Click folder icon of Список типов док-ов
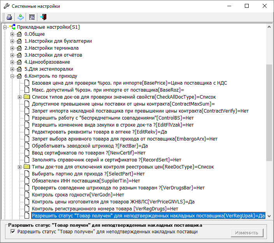The height and width of the screenshot is (243, 274). [26, 97]
